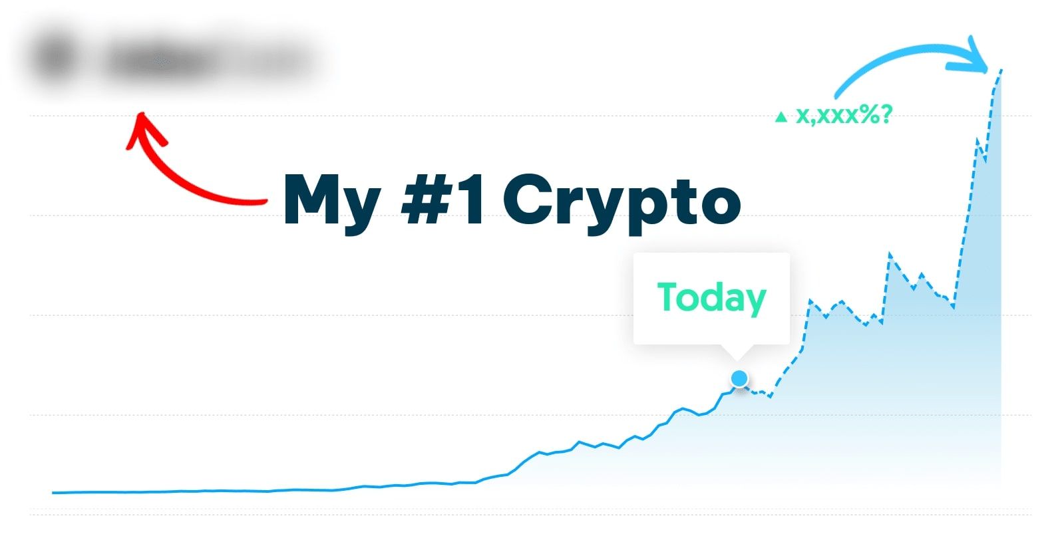
Task: Click the green up-triangle gain icon
Action: pyautogui.click(x=781, y=118)
